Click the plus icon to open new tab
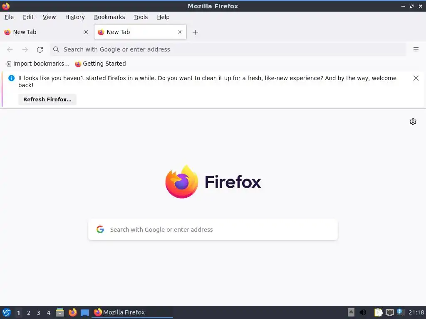Viewport: 426px width, 319px height. 196,32
